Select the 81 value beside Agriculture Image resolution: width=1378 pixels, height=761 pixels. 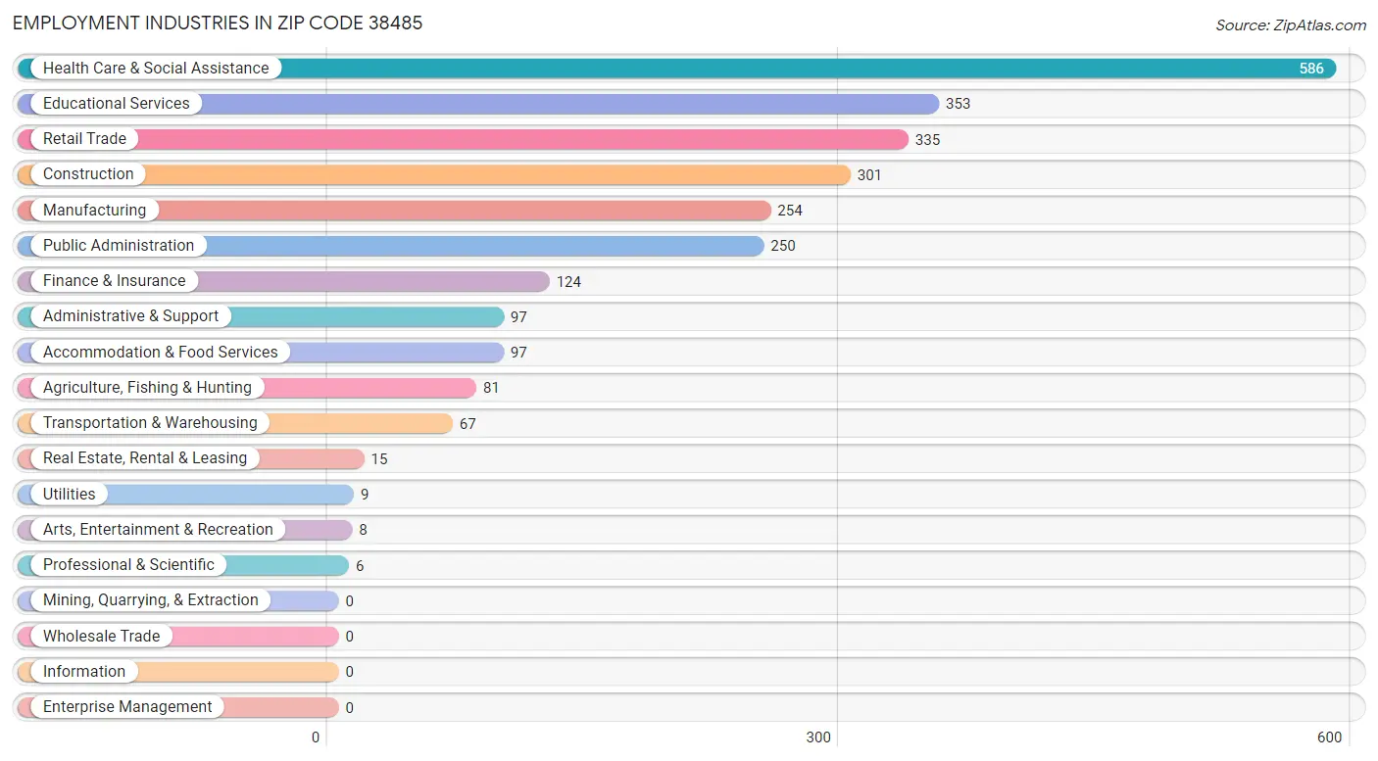(491, 388)
